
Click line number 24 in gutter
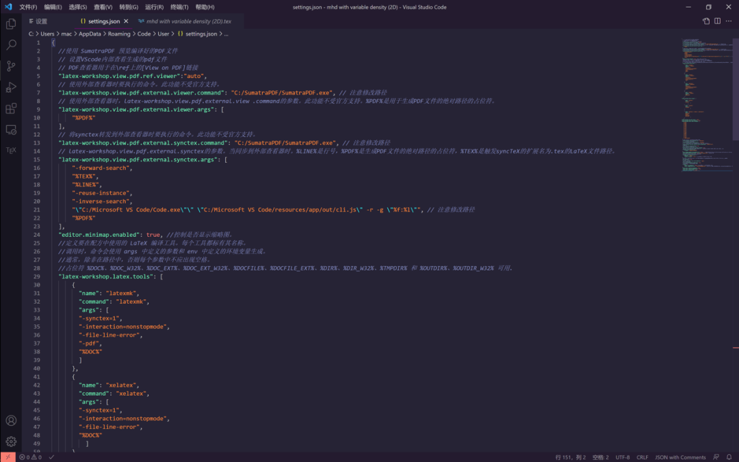pyautogui.click(x=36, y=235)
